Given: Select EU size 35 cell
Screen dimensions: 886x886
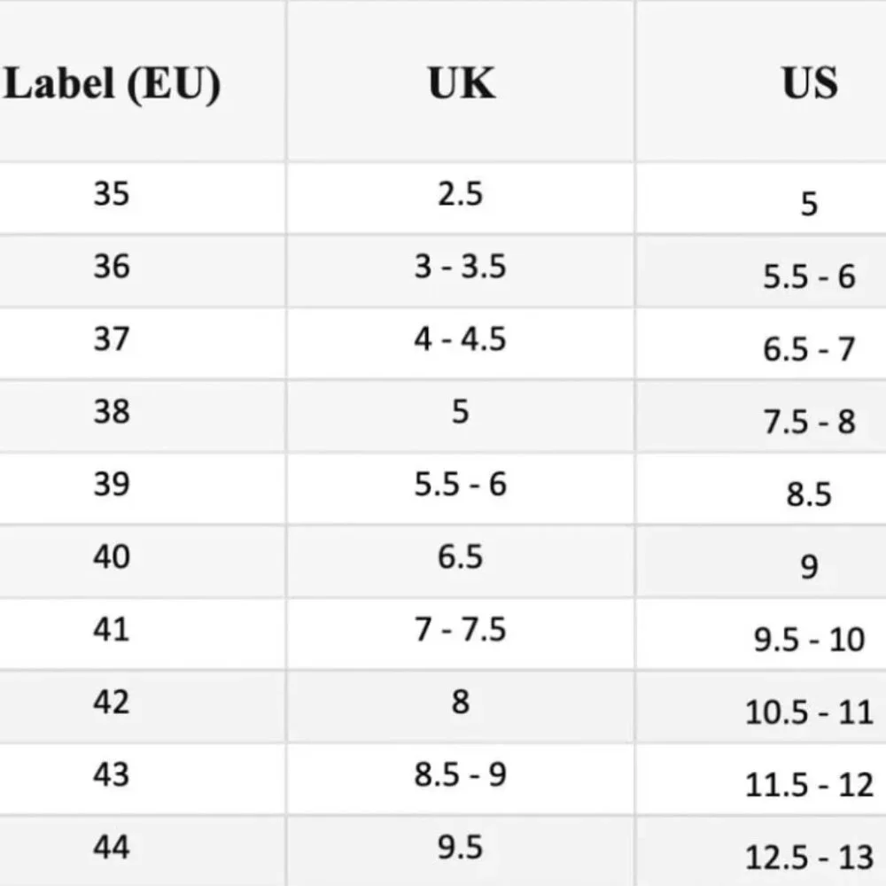Looking at the screenshot, I should click(143, 198).
